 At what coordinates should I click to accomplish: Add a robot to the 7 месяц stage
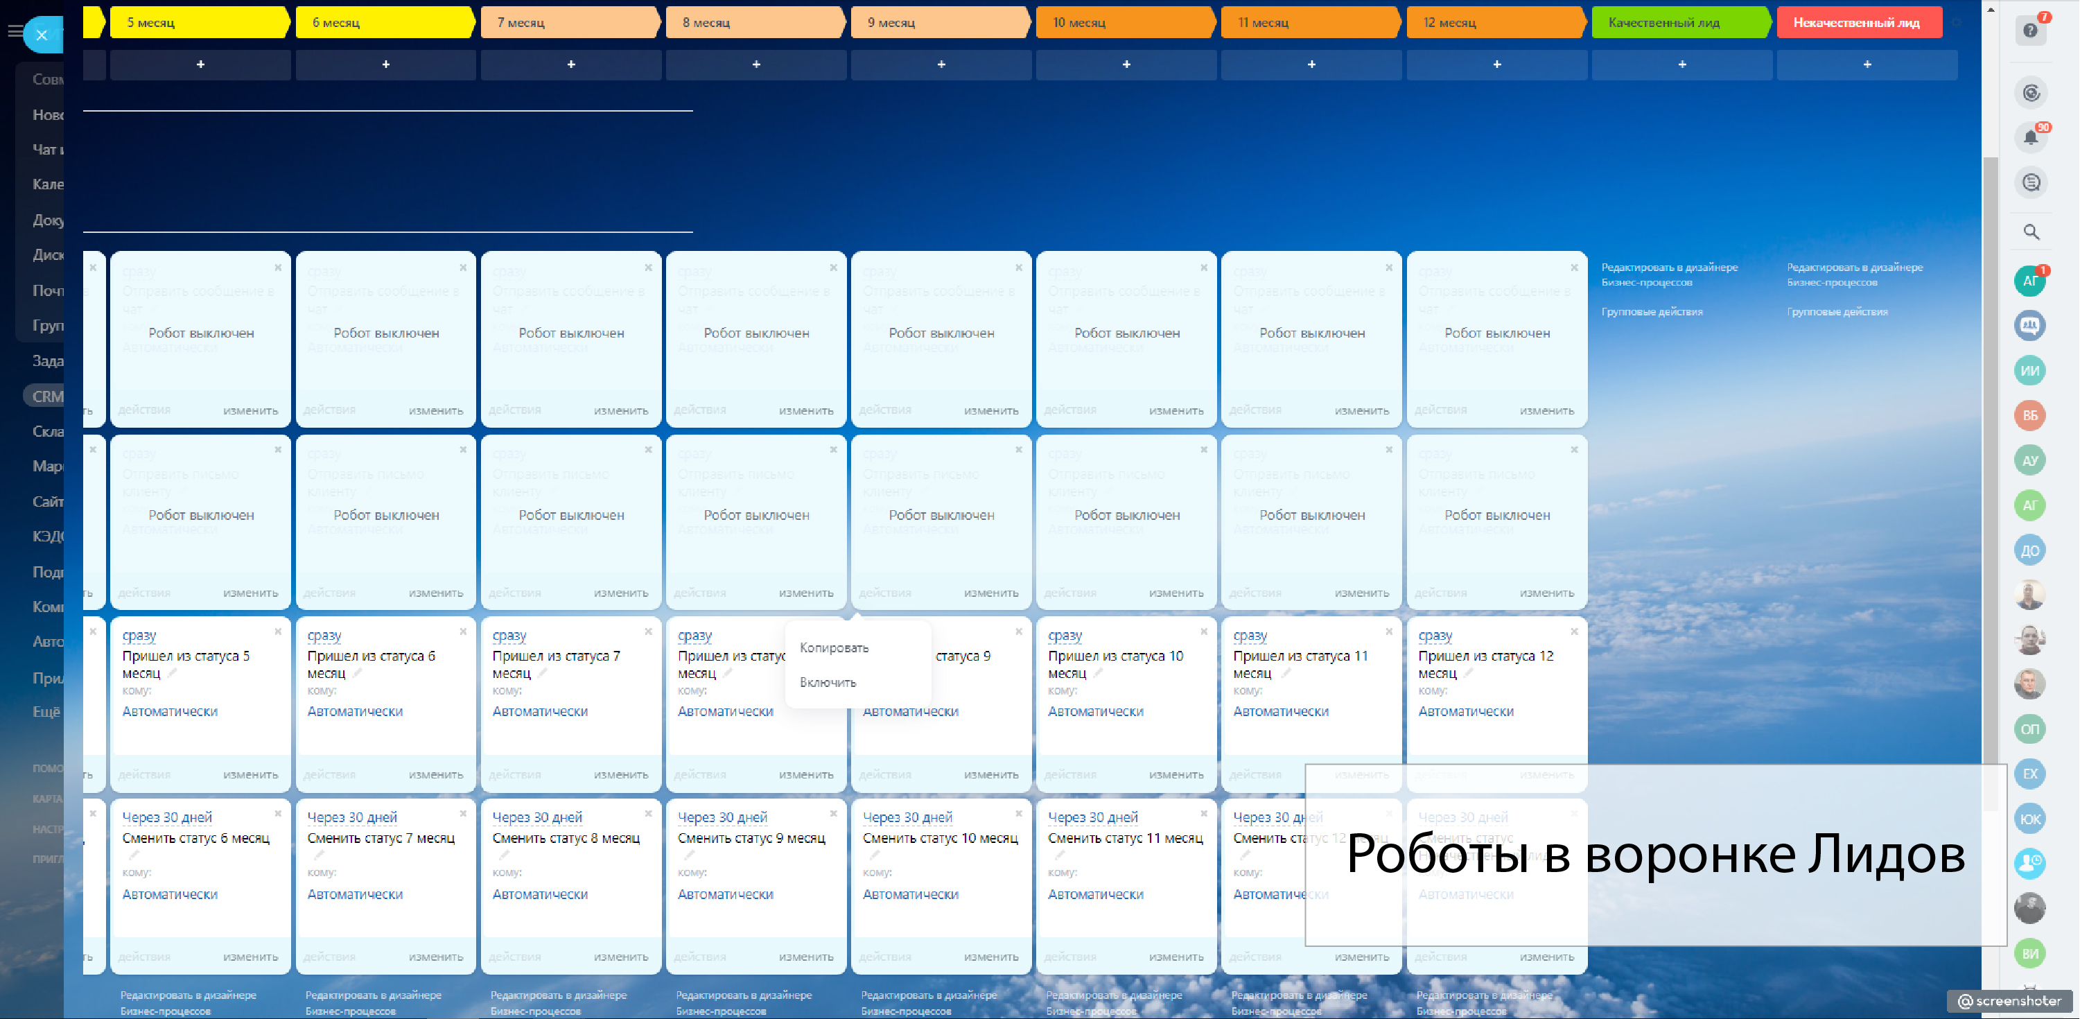571,64
